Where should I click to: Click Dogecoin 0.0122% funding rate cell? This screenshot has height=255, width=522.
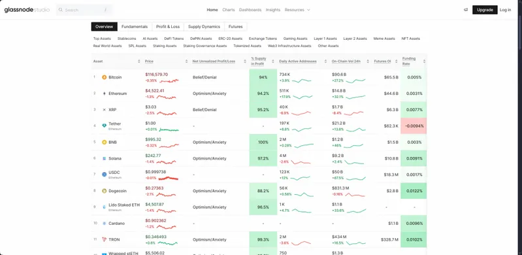tap(414, 191)
